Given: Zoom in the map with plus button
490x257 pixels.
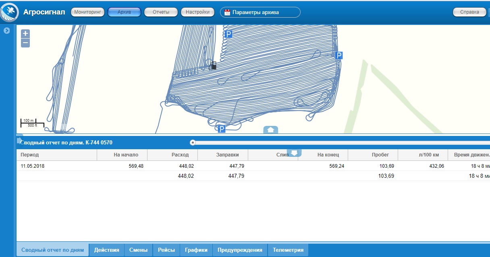Looking at the screenshot, I should pos(25,34).
